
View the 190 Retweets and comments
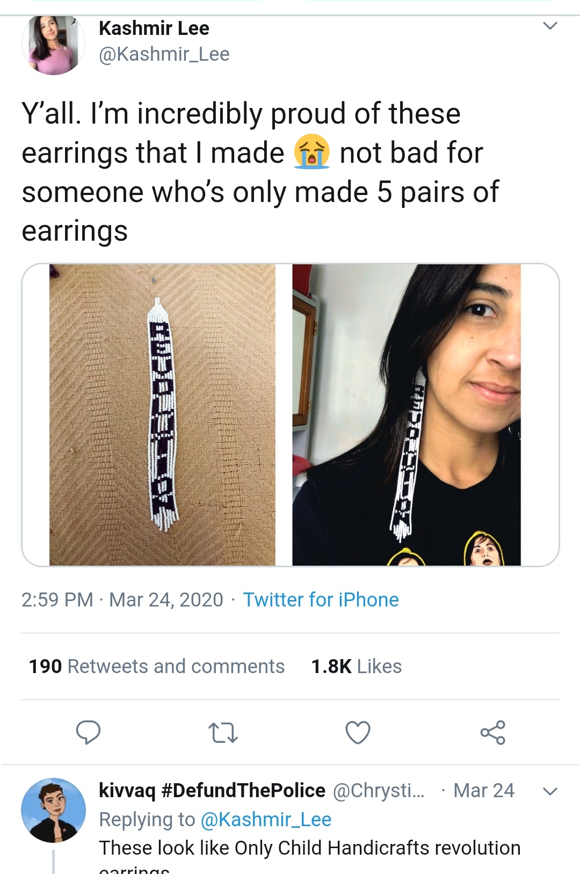coord(156,666)
